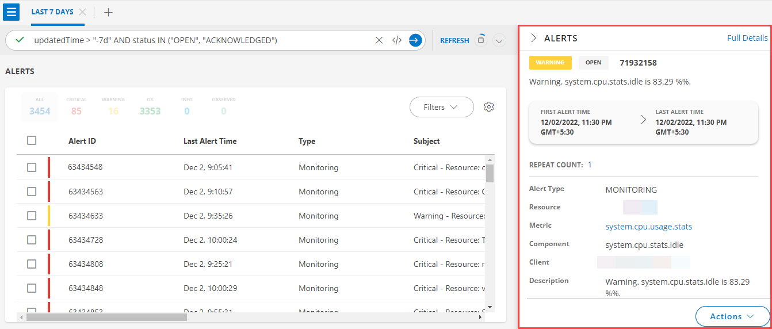Viewport: 772px width, 329px height.
Task: Open the system.cpu.usage.stats metric link
Action: click(649, 227)
